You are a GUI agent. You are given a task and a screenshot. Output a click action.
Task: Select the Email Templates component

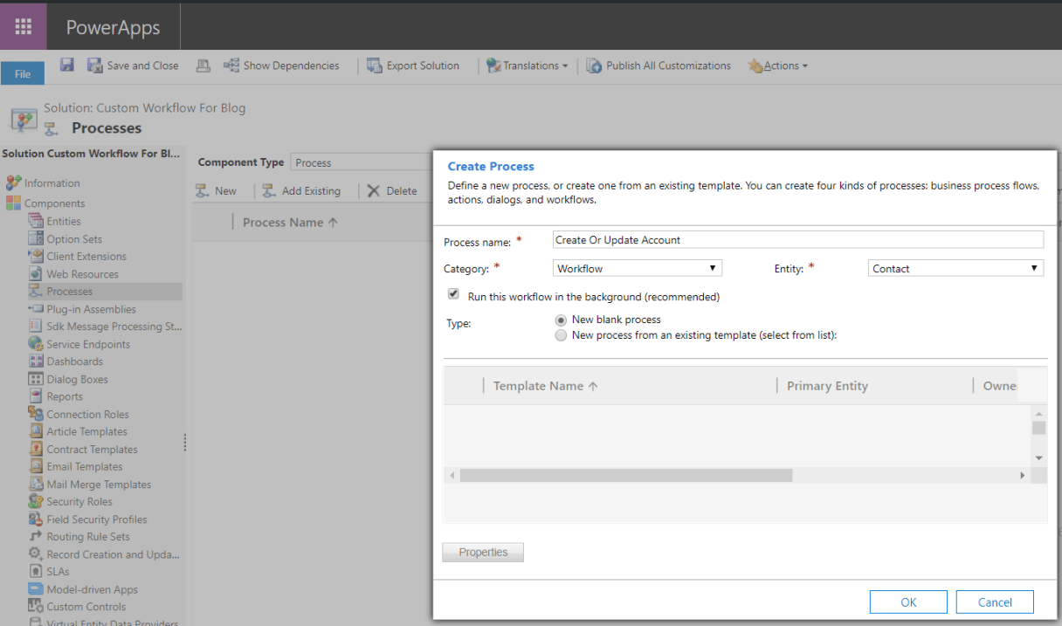[x=87, y=465]
